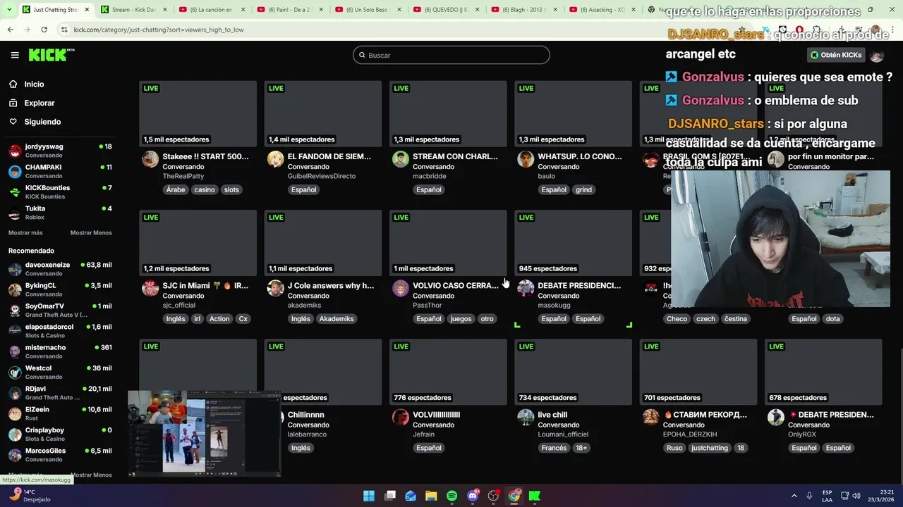Open Loumani_officiel streamer avatar

click(526, 417)
